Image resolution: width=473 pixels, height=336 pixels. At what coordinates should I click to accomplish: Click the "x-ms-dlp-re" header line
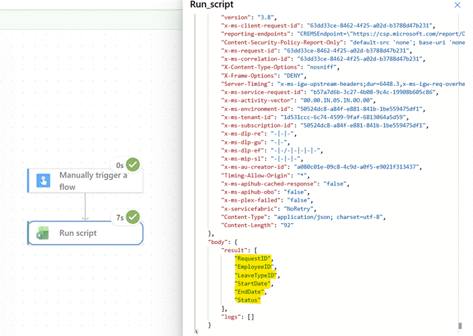tap(259, 134)
